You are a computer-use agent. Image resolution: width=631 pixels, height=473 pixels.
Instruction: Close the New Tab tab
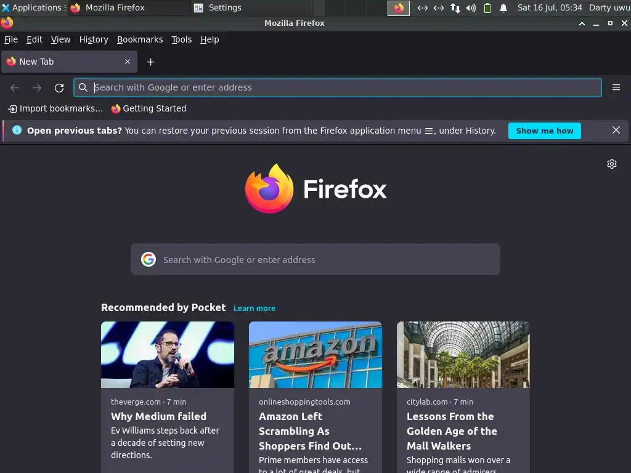tap(128, 62)
